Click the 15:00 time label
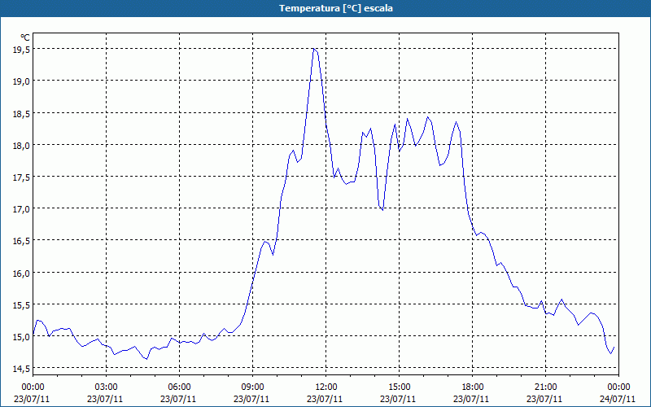The height and width of the screenshot is (407, 651). (399, 387)
